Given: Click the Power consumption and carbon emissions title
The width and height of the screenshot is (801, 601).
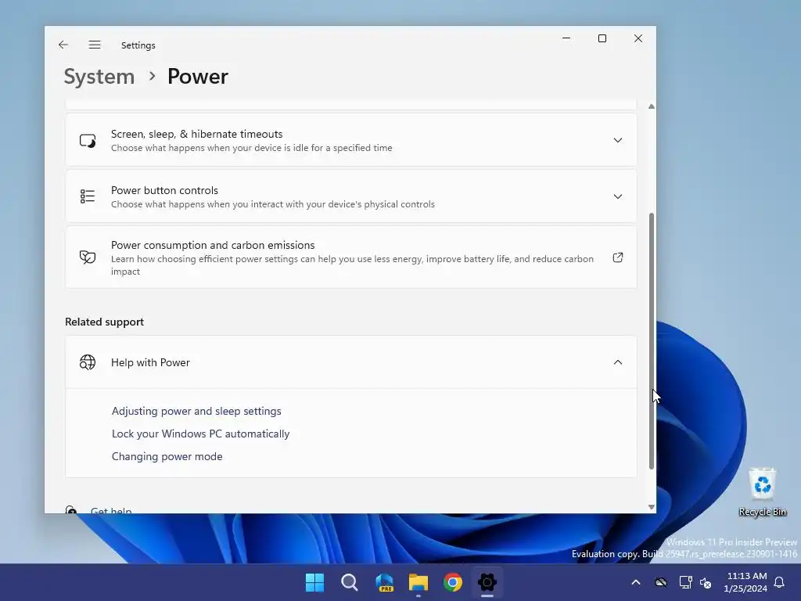Looking at the screenshot, I should (x=213, y=245).
